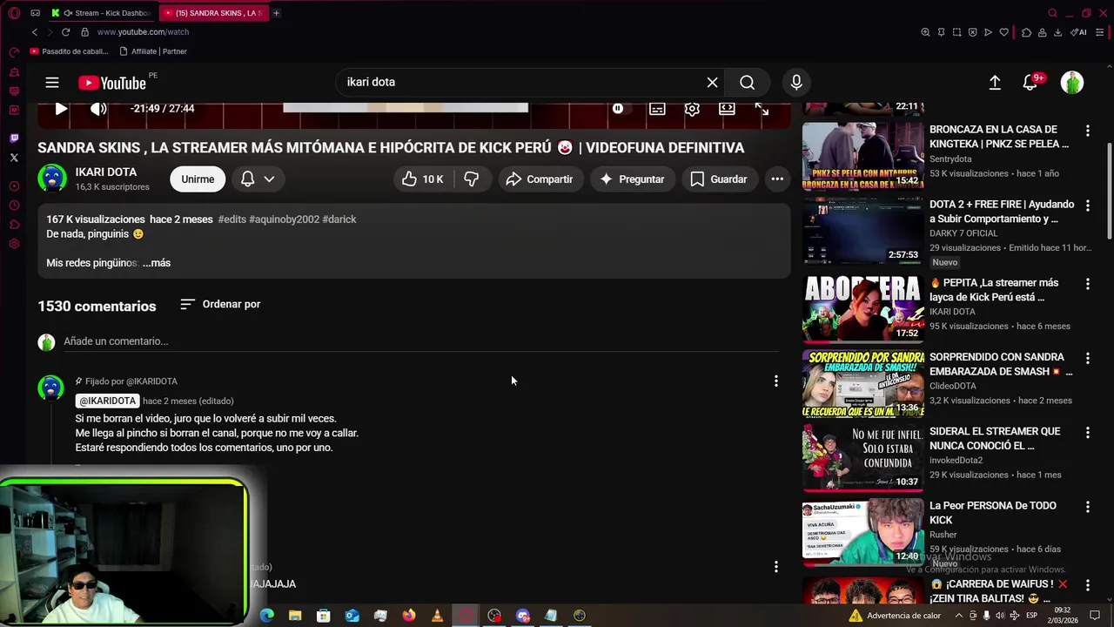Open menu for SORPRENDIDO CON SANDRA video
This screenshot has width=1114, height=627.
1088,358
